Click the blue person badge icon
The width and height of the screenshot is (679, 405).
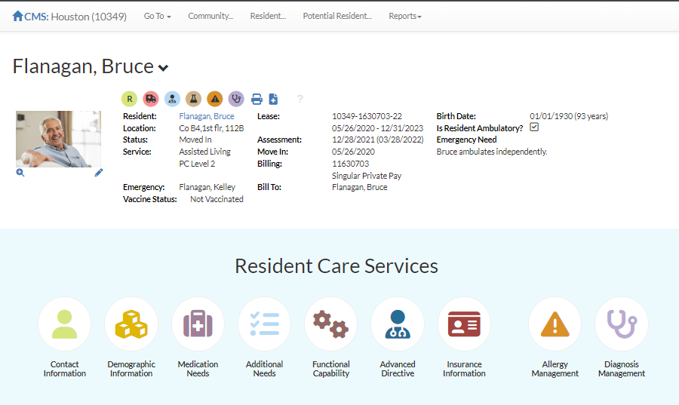click(172, 99)
